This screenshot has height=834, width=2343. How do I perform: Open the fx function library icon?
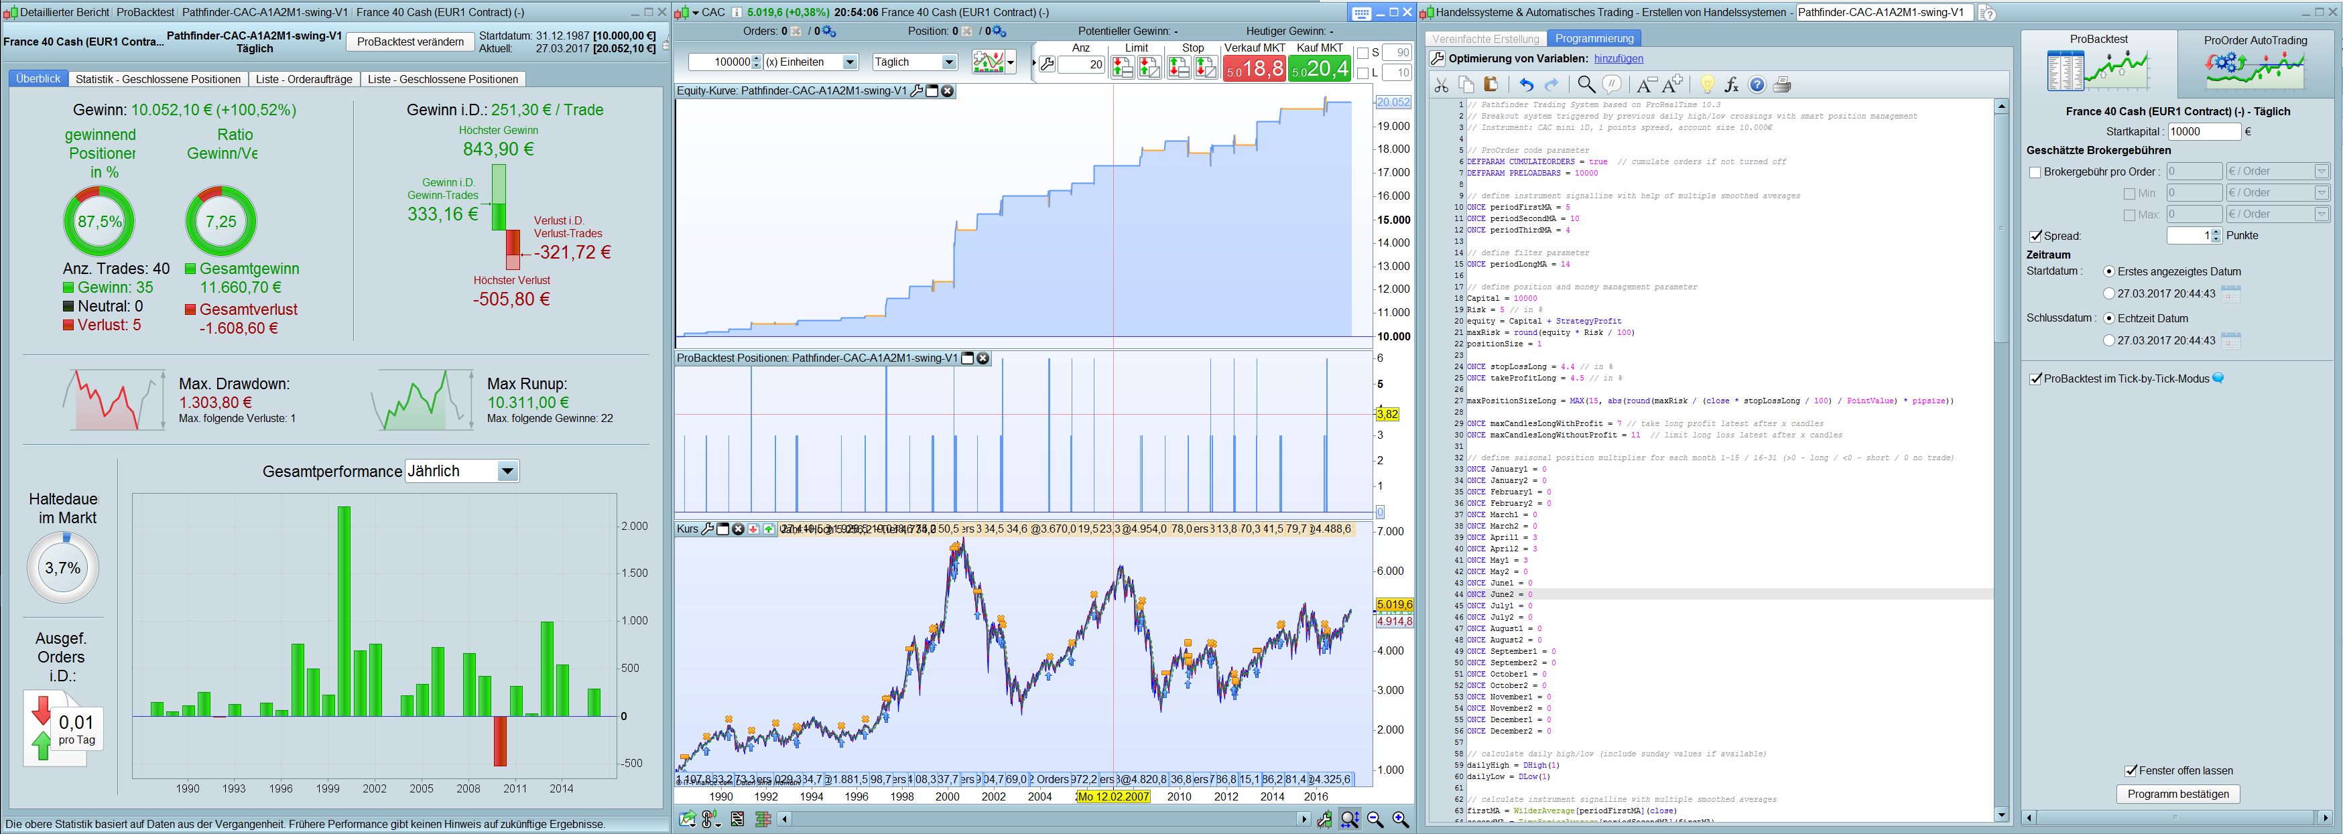point(1732,84)
